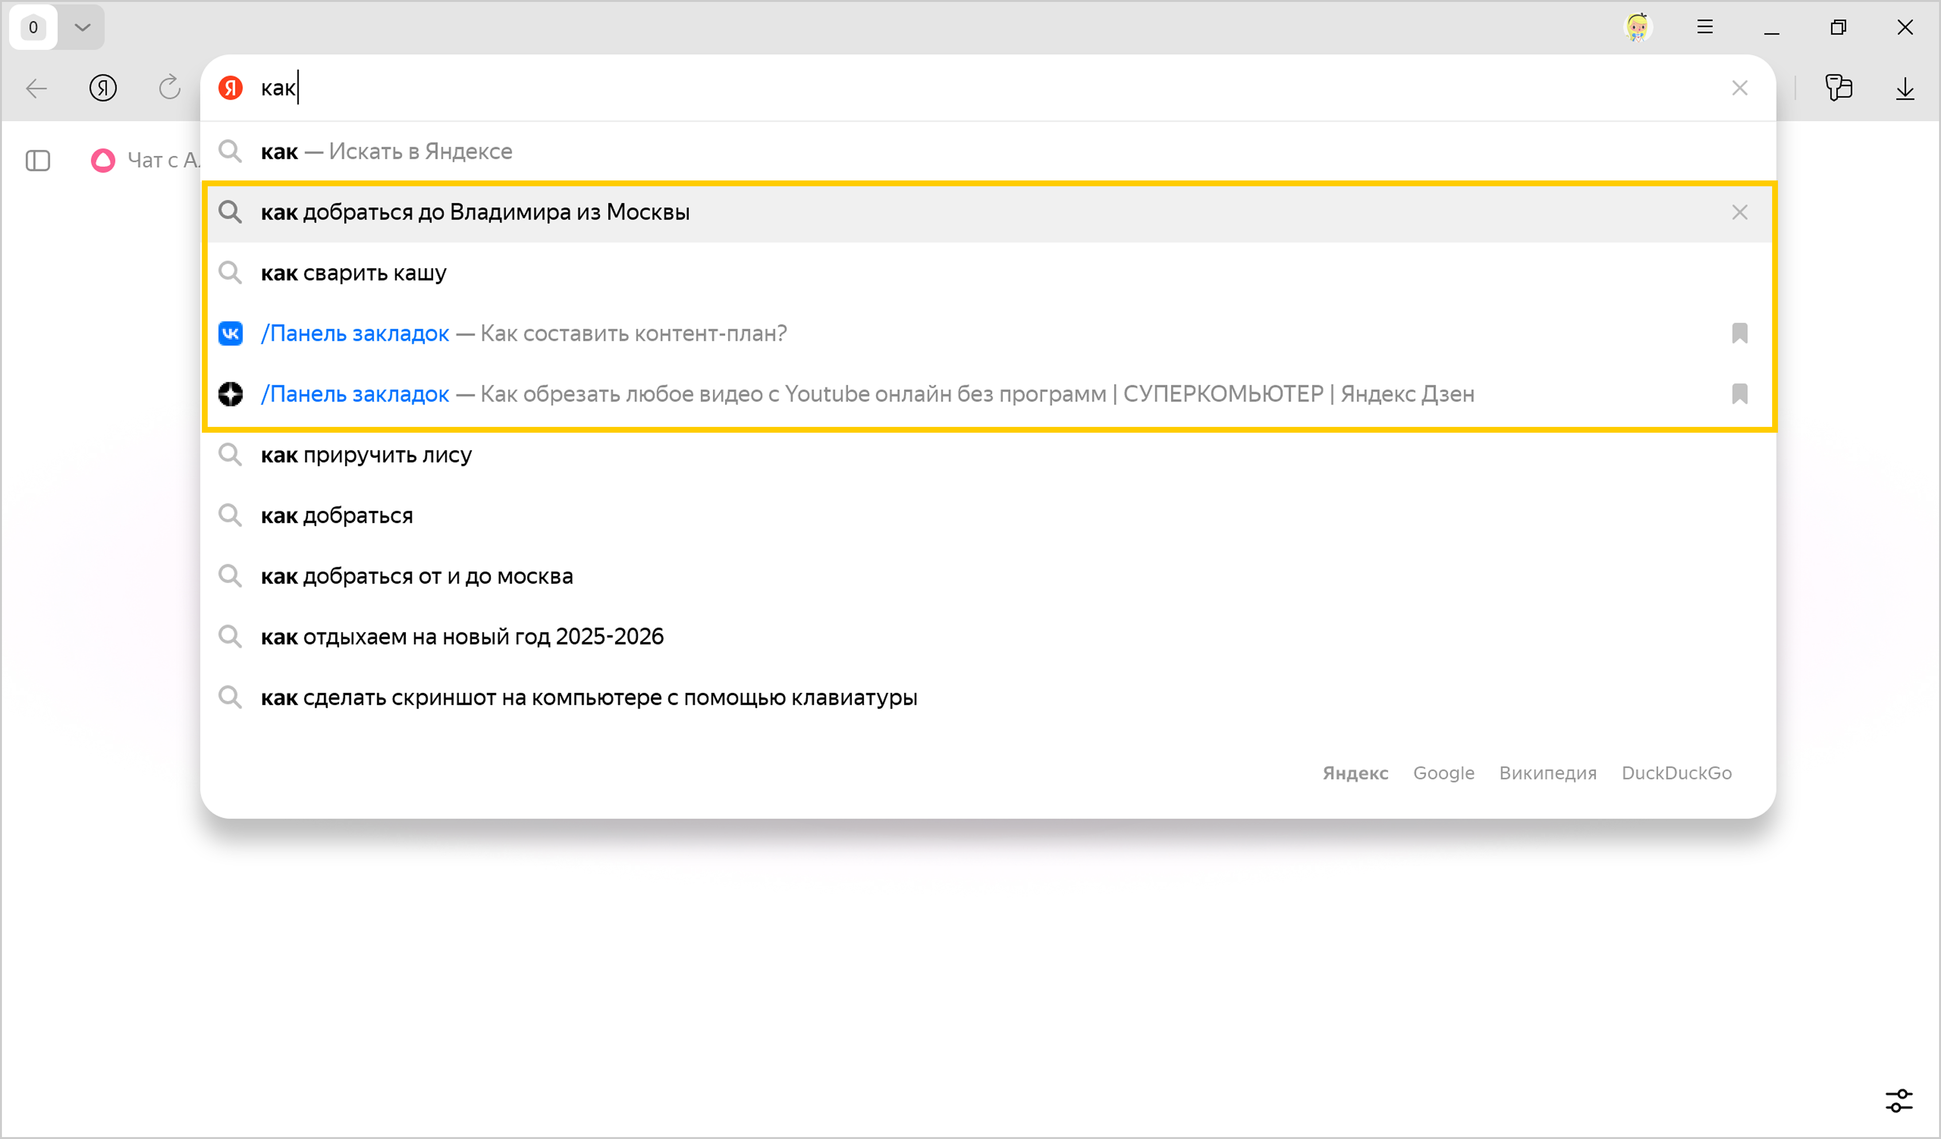Click the back navigation arrow
Screen dimensions: 1941x1139
click(36, 89)
